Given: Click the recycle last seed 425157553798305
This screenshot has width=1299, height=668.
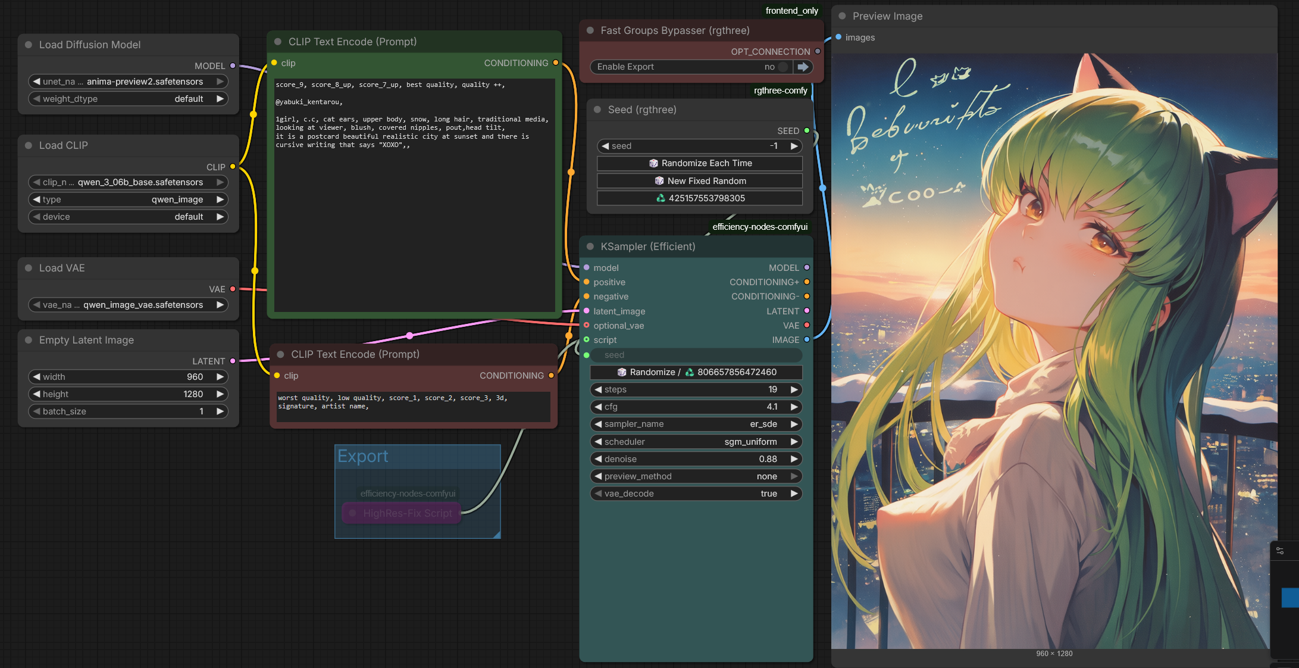Looking at the screenshot, I should click(x=700, y=198).
